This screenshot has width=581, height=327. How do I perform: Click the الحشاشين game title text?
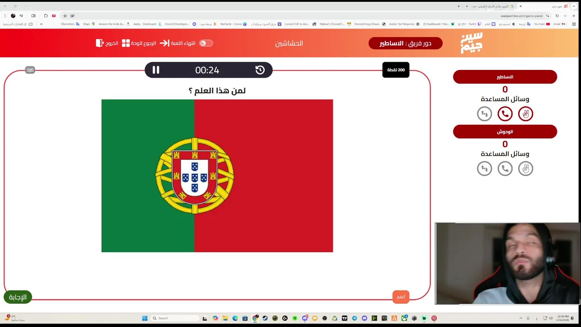click(x=289, y=43)
